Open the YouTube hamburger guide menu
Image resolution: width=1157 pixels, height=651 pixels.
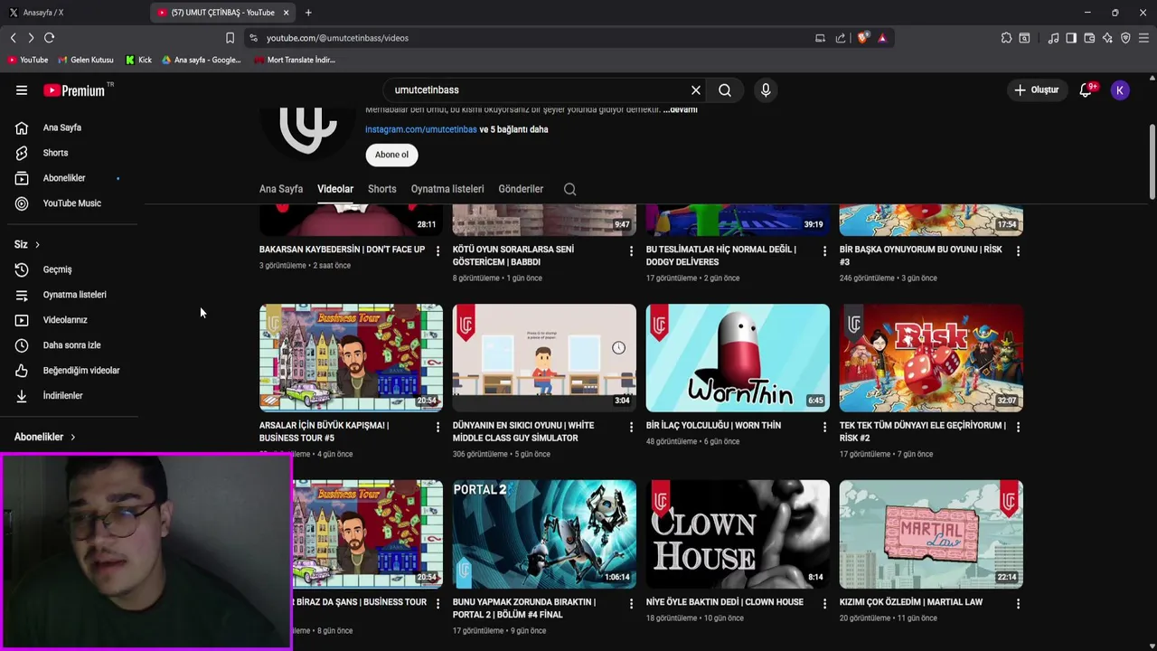[x=22, y=90]
